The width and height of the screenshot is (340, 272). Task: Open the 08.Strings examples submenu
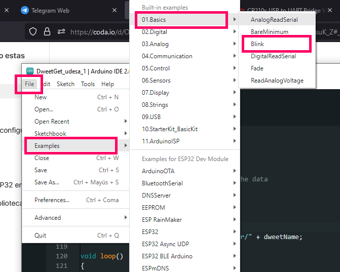185,104
